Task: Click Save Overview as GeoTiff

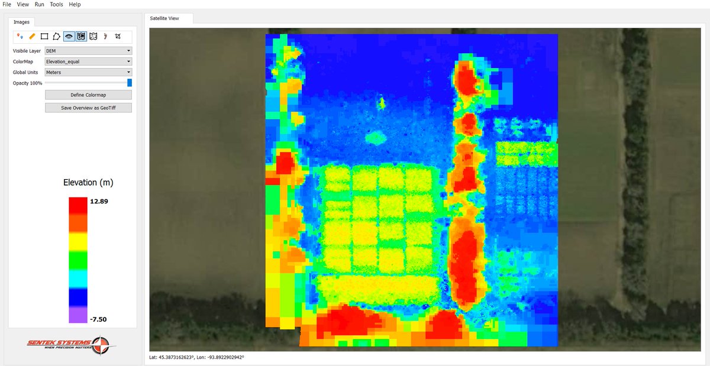Action: click(x=88, y=107)
